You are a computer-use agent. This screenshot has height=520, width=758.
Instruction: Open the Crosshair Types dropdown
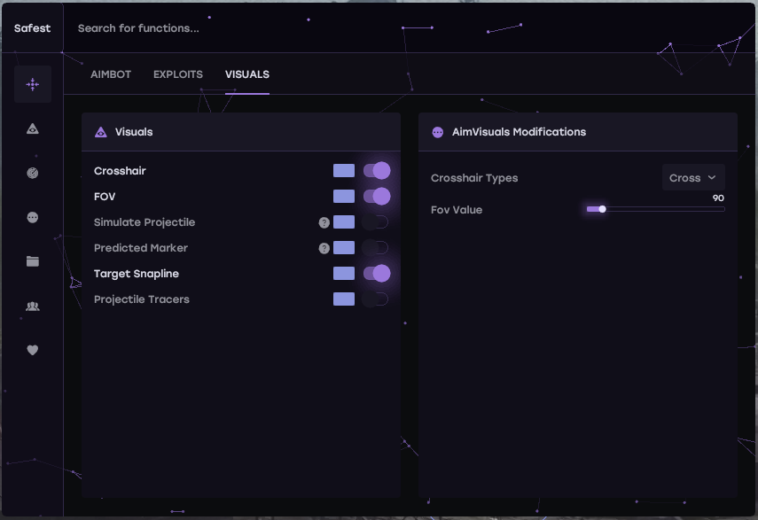point(693,178)
